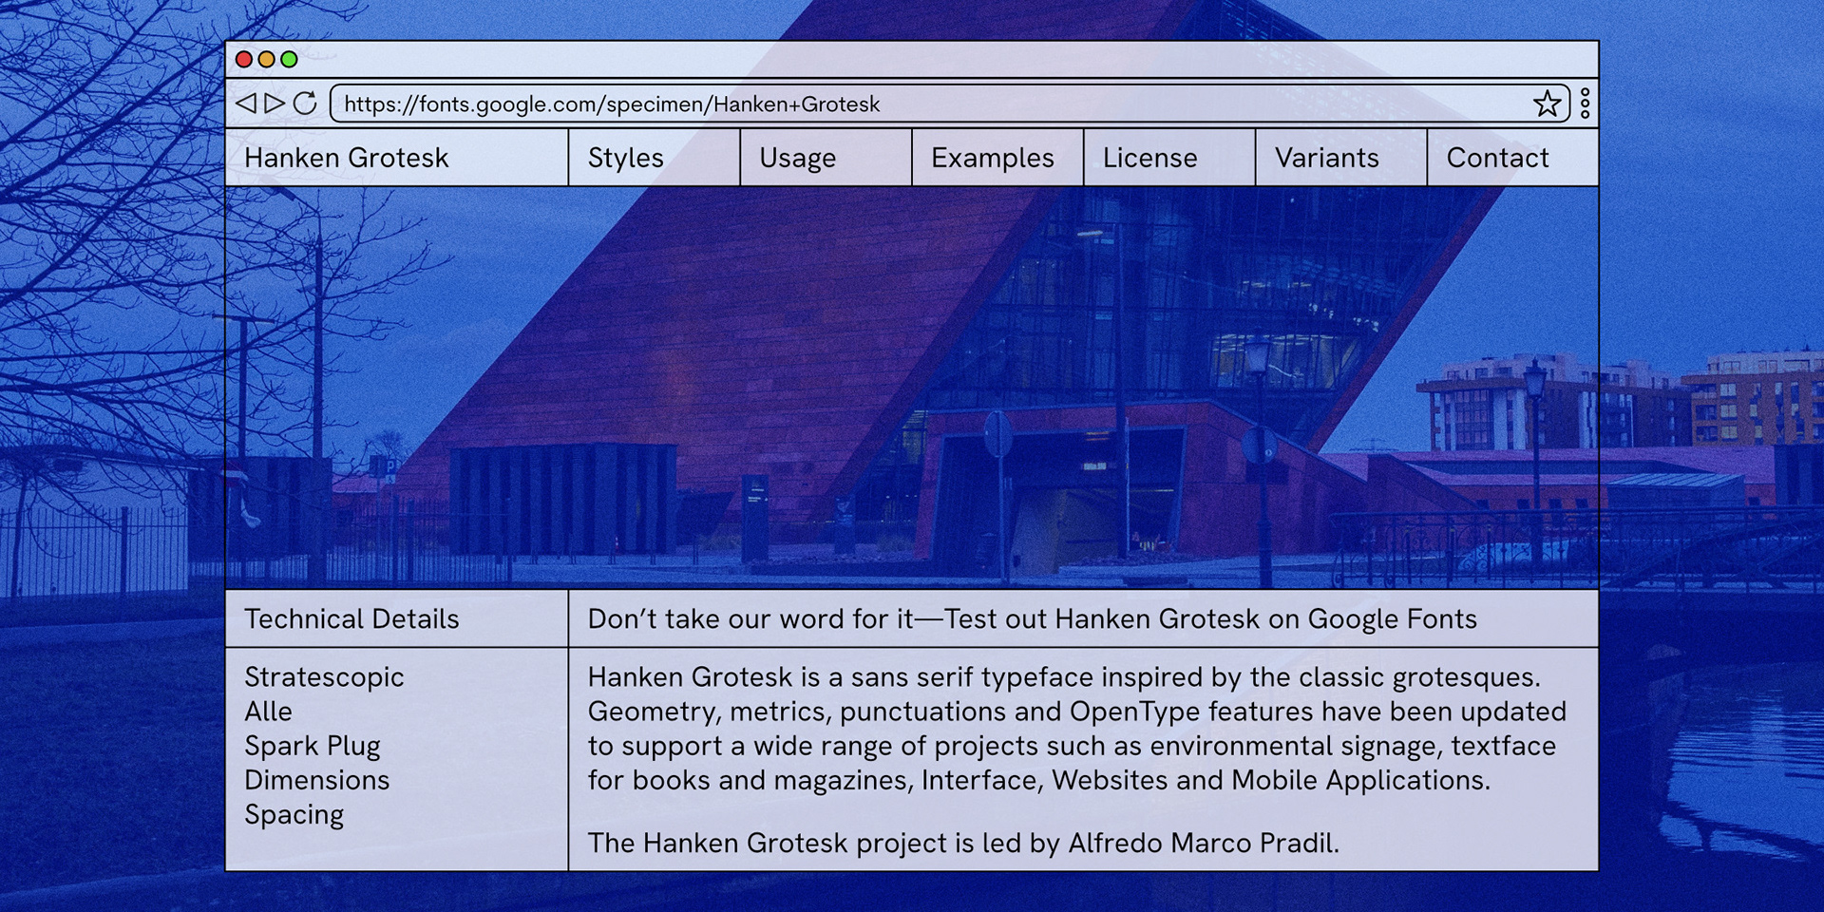
Task: Open the Usage tab
Action: [x=826, y=158]
